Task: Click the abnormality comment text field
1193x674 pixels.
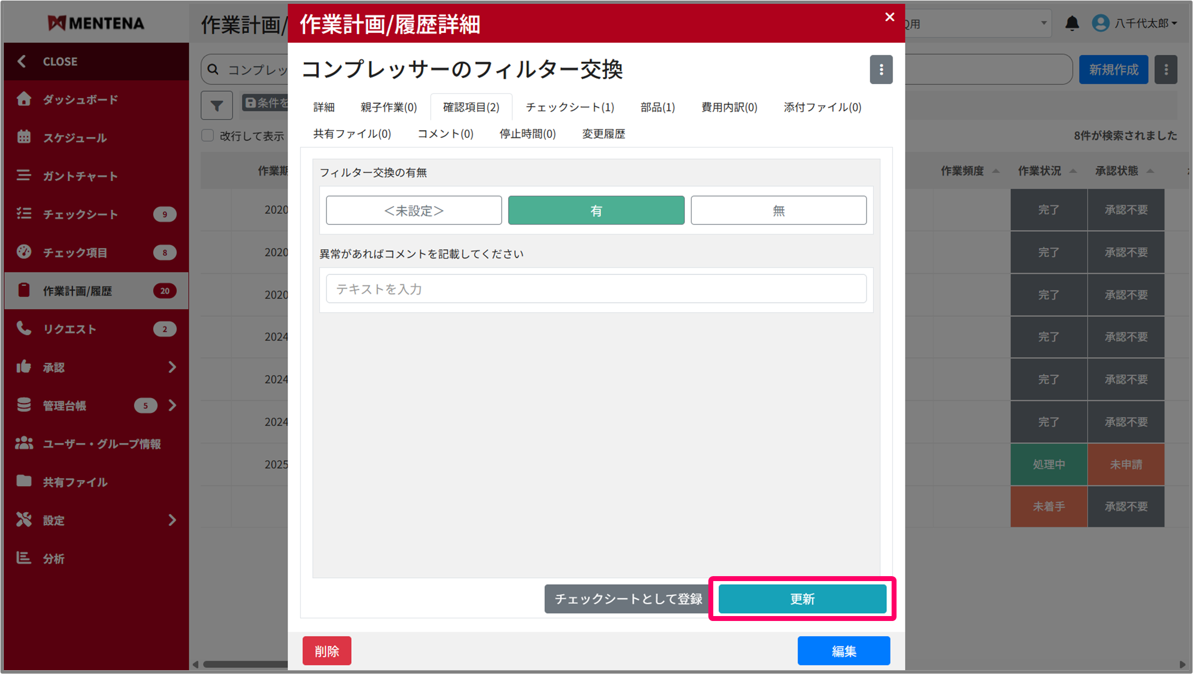Action: tap(596, 289)
